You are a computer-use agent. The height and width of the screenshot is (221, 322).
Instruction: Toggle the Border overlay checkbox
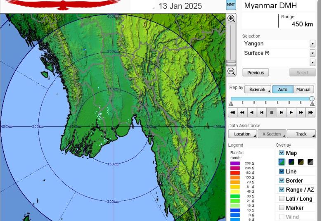(282, 181)
